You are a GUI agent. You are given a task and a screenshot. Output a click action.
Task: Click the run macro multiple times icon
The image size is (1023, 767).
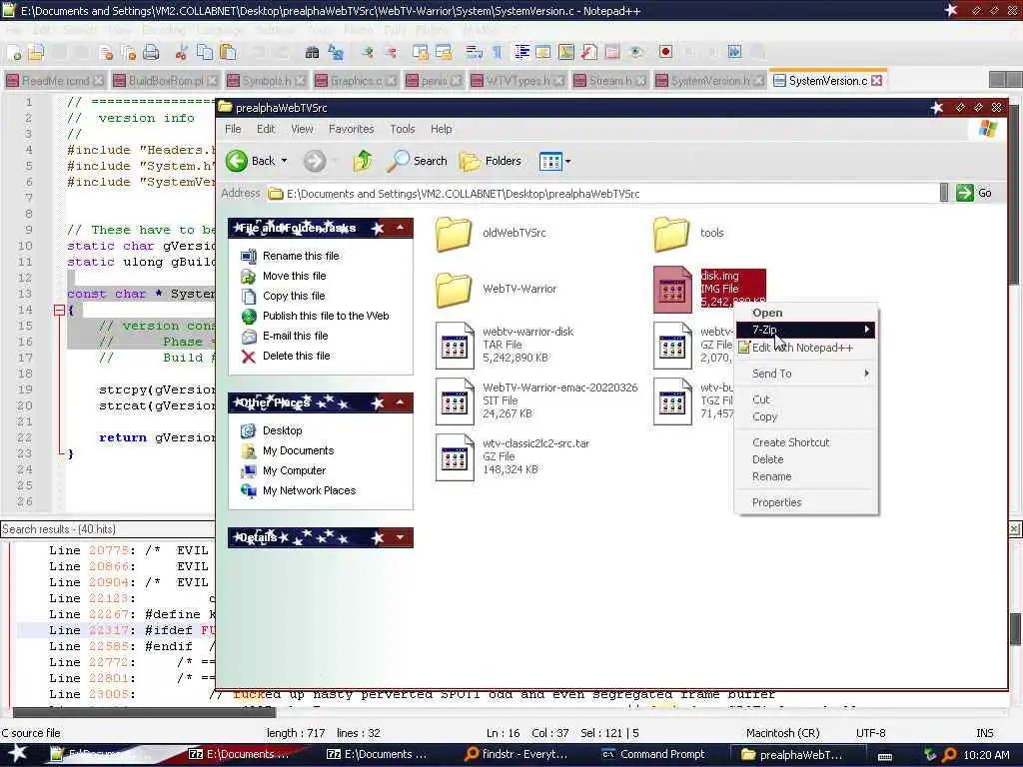[734, 52]
